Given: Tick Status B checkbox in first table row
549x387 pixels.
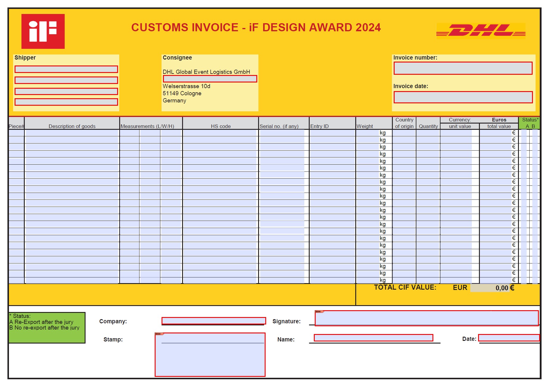Looking at the screenshot, I should (x=535, y=133).
